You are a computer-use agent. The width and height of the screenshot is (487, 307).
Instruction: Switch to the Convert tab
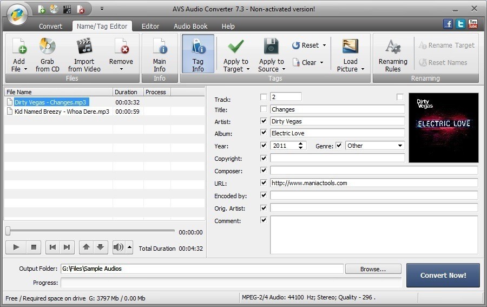coord(50,27)
